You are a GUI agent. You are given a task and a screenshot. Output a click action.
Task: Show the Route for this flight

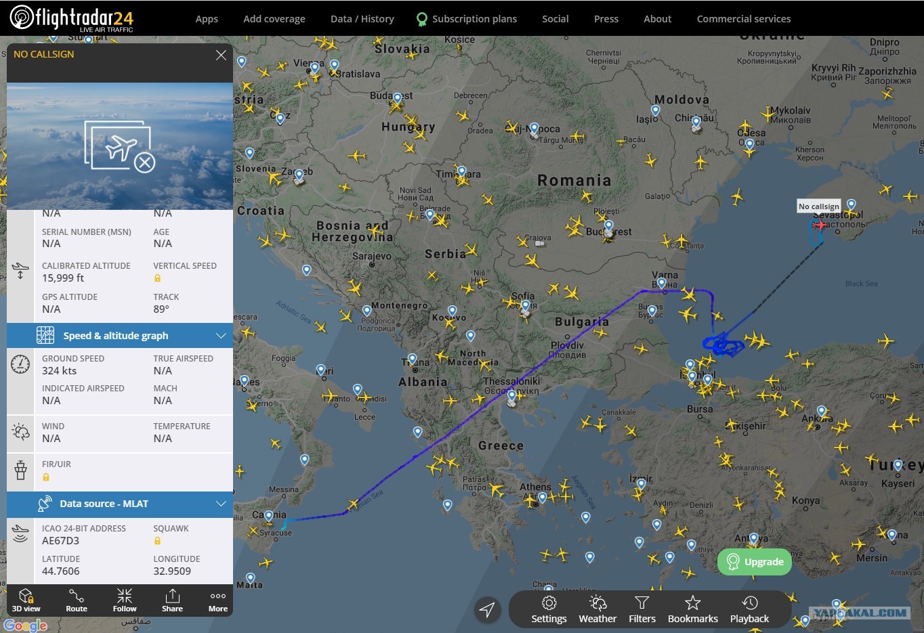tap(77, 601)
